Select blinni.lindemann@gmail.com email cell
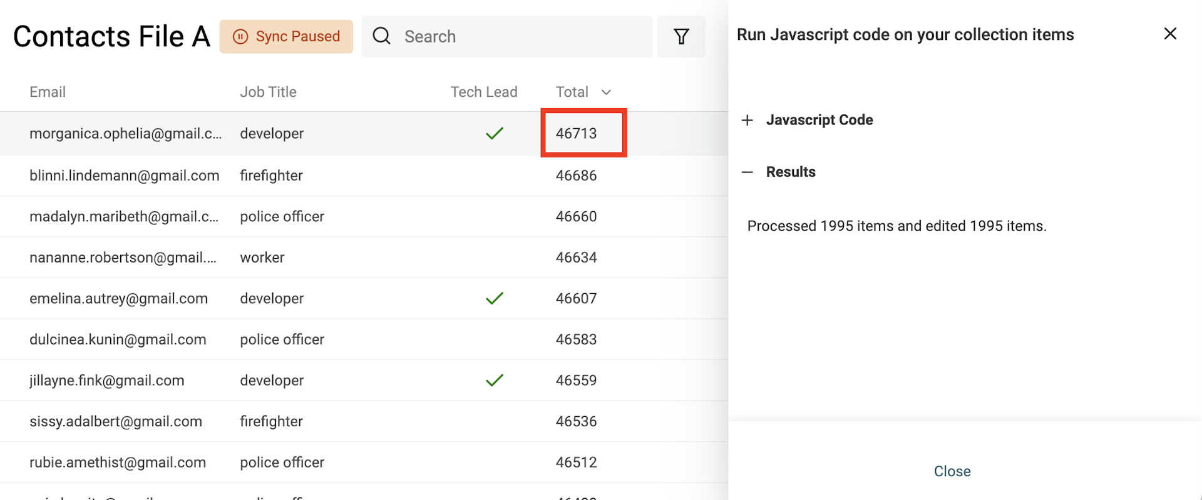The width and height of the screenshot is (1202, 500). click(124, 176)
